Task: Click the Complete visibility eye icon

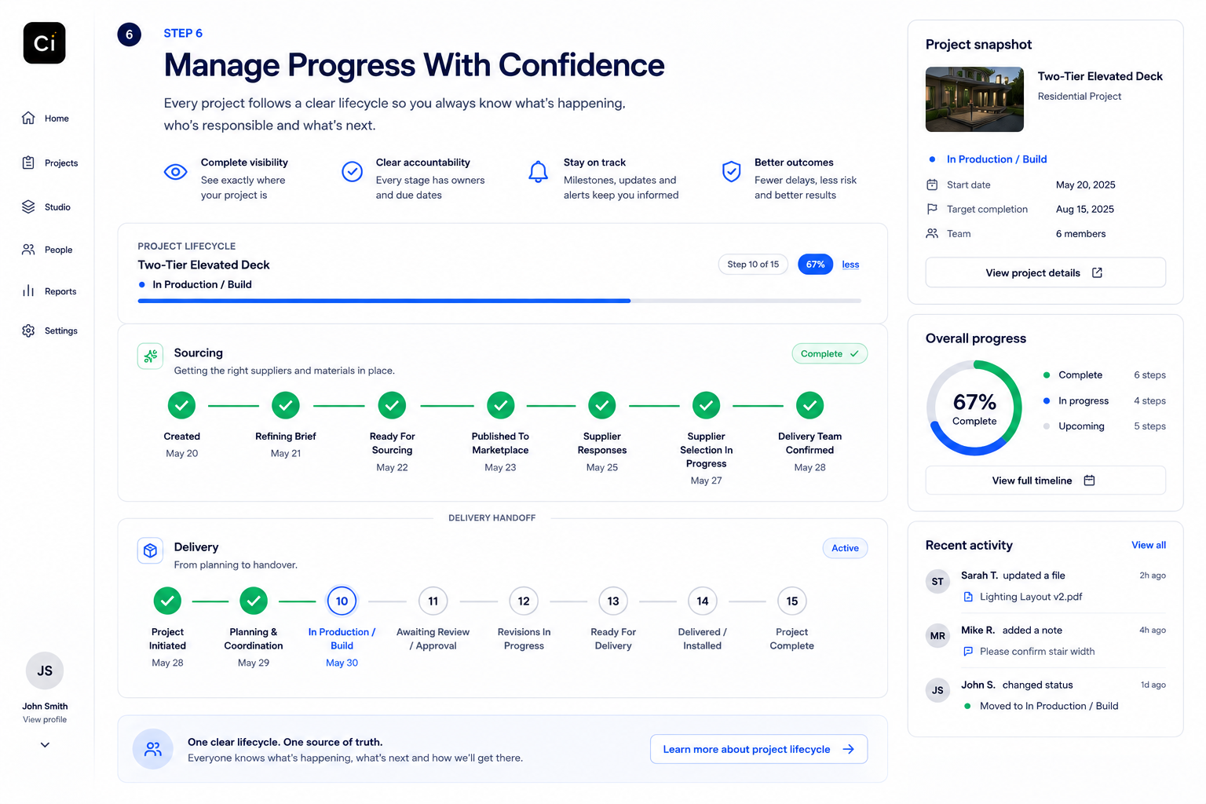Action: click(x=175, y=171)
